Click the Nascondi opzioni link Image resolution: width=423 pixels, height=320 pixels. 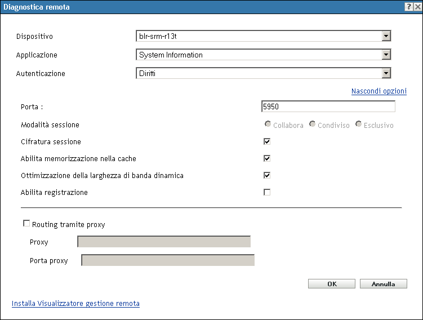379,91
